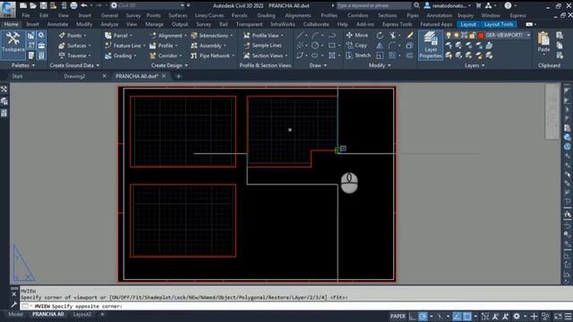This screenshot has width=573, height=322.
Task: Open Layer Properties manager
Action: [431, 45]
